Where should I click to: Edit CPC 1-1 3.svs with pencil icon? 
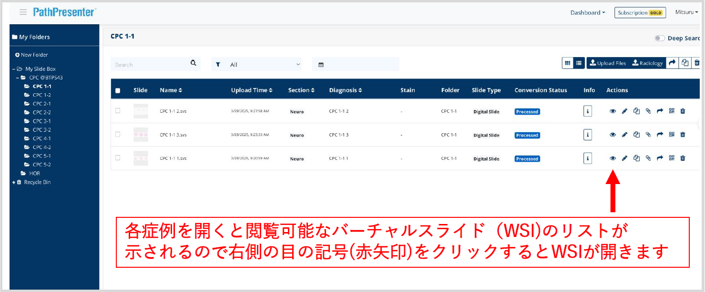[624, 135]
